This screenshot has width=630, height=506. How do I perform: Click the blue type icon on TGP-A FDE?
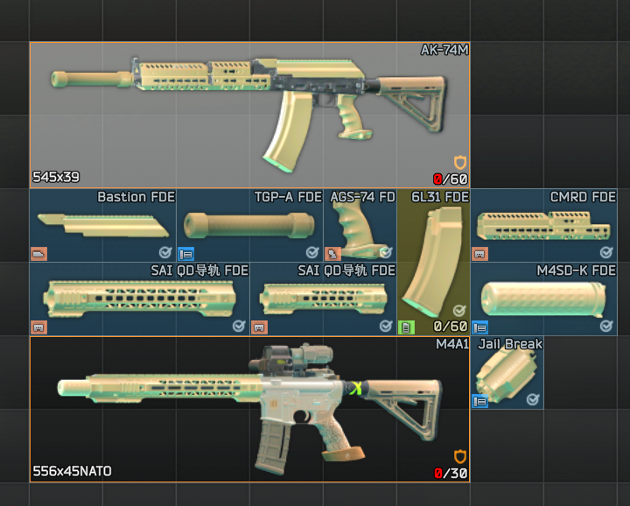pyautogui.click(x=185, y=254)
